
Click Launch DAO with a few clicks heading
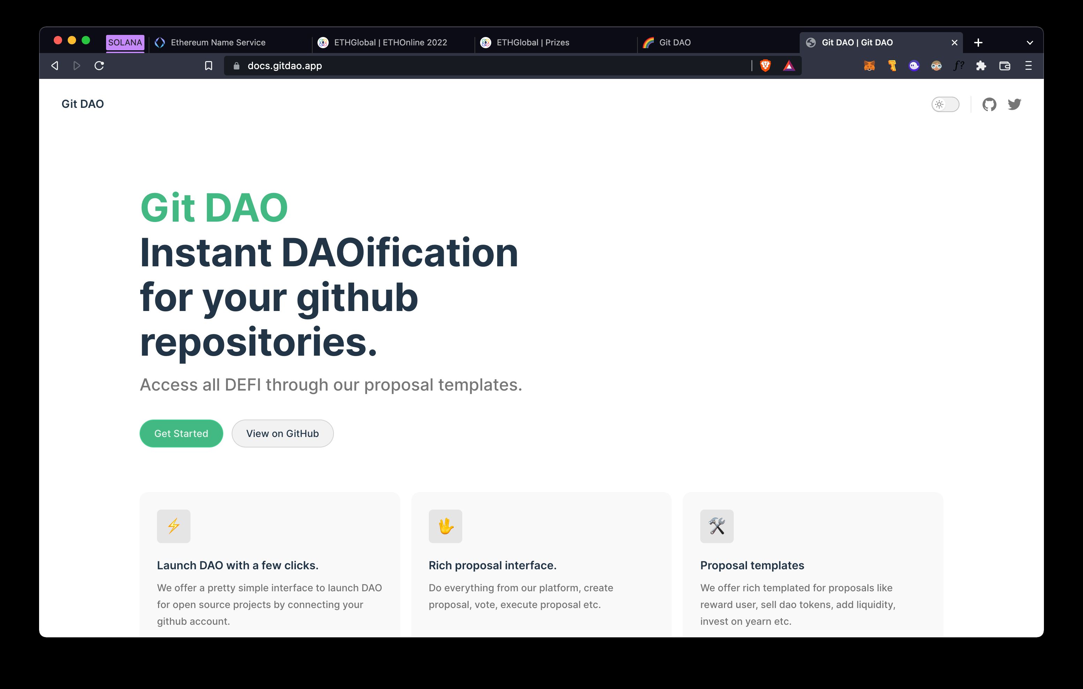(238, 565)
